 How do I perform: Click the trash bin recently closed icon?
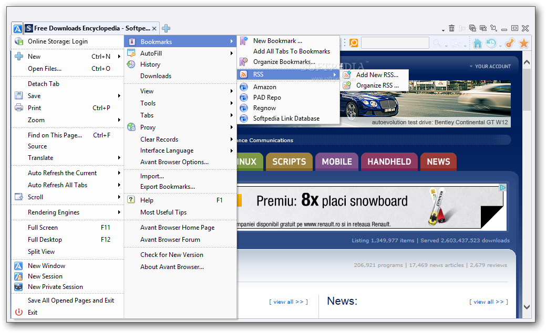point(451,28)
